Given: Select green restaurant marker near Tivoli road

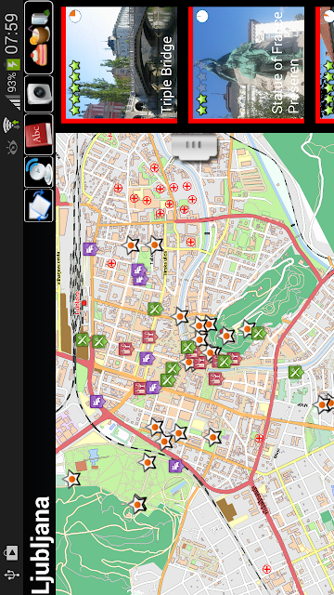Looking at the screenshot, I should pos(83,340).
